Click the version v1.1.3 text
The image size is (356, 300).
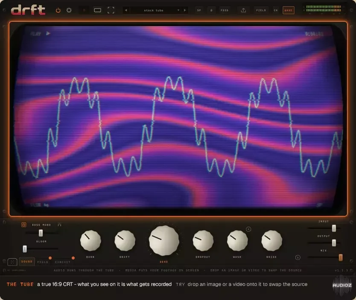coord(341,270)
